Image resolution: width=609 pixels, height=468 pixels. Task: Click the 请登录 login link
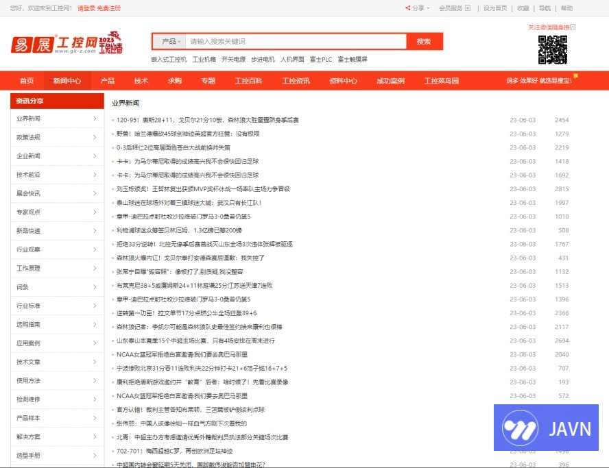86,8
